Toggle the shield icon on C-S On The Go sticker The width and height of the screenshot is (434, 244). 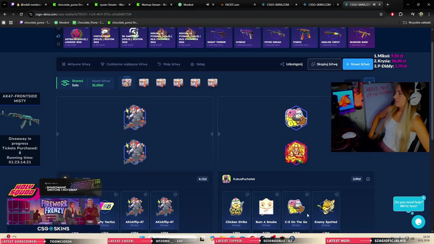coord(307,195)
